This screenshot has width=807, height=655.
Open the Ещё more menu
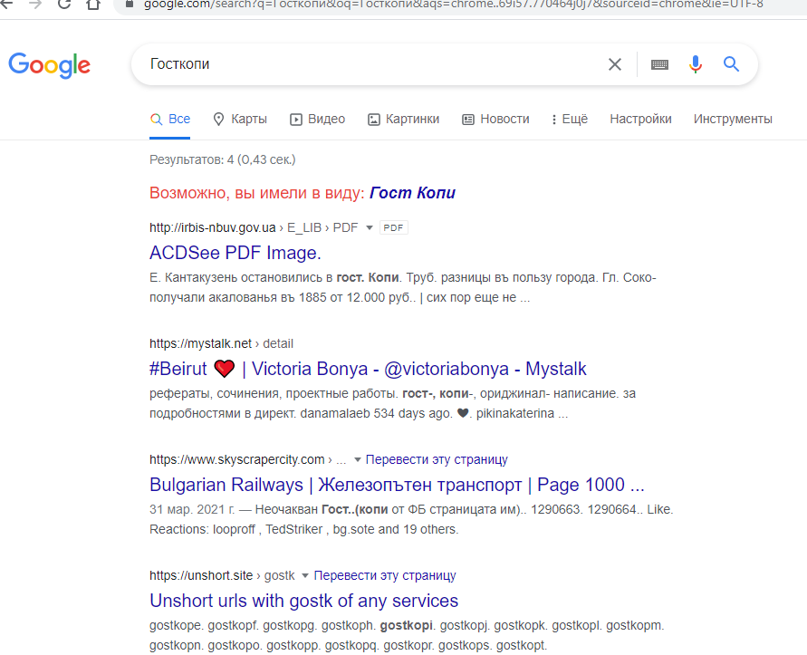click(569, 119)
